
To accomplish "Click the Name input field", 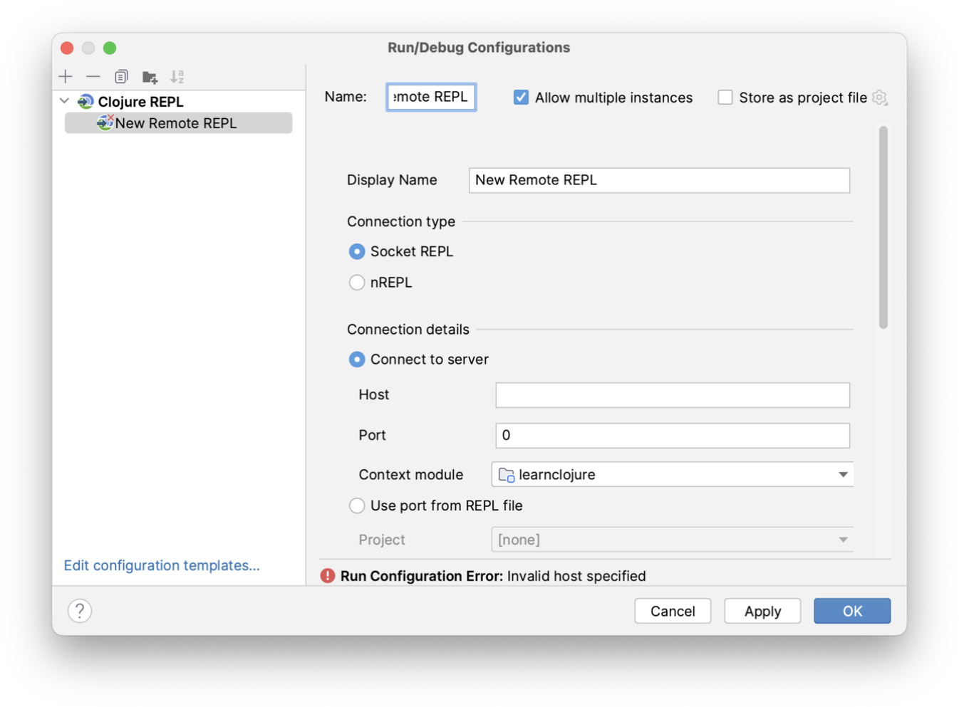I will point(431,97).
